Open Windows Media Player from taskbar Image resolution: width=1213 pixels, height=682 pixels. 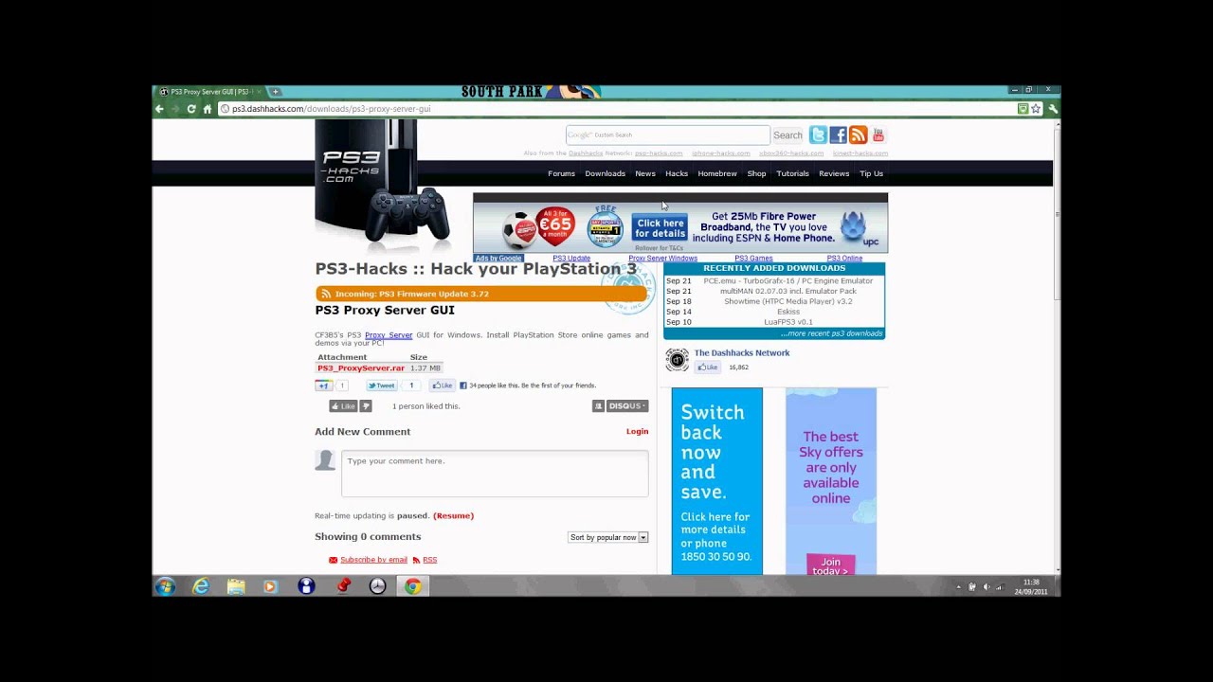(270, 586)
